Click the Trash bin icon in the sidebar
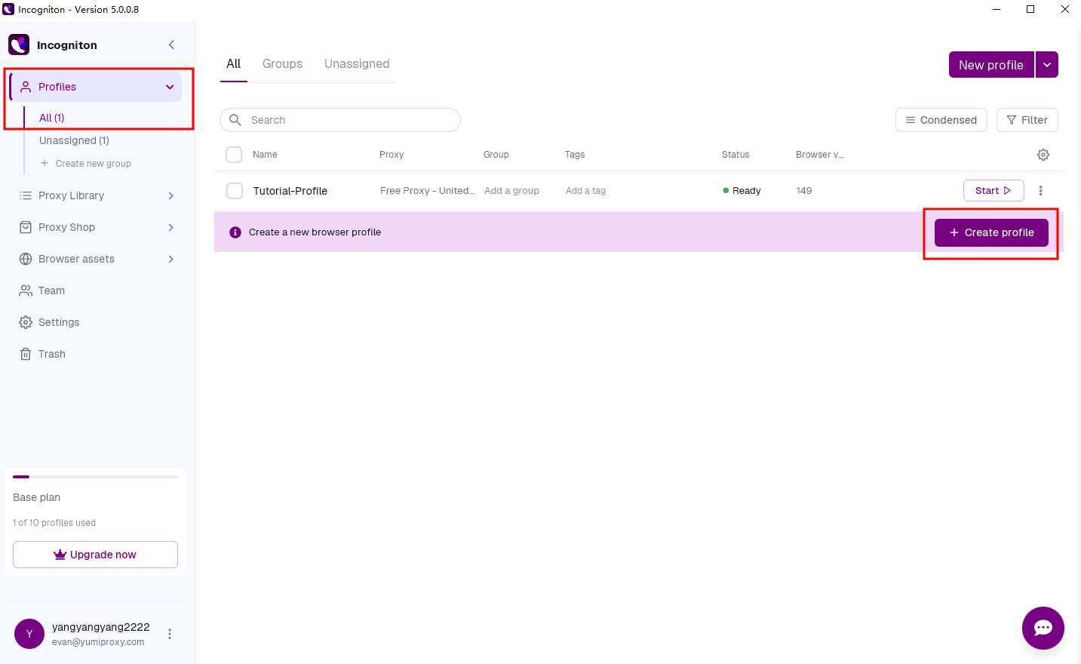 [26, 354]
